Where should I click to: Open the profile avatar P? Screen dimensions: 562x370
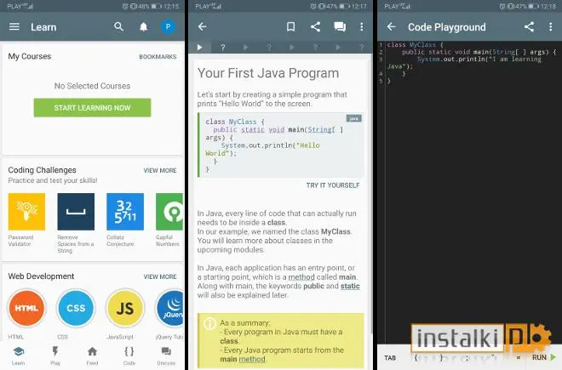coord(168,27)
